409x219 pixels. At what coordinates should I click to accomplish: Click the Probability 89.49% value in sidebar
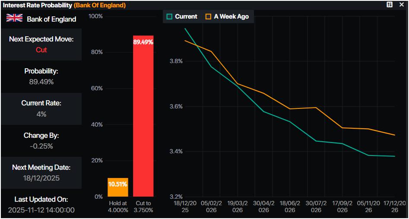[41, 82]
